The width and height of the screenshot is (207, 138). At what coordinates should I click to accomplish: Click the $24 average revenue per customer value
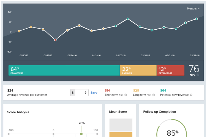(10, 90)
